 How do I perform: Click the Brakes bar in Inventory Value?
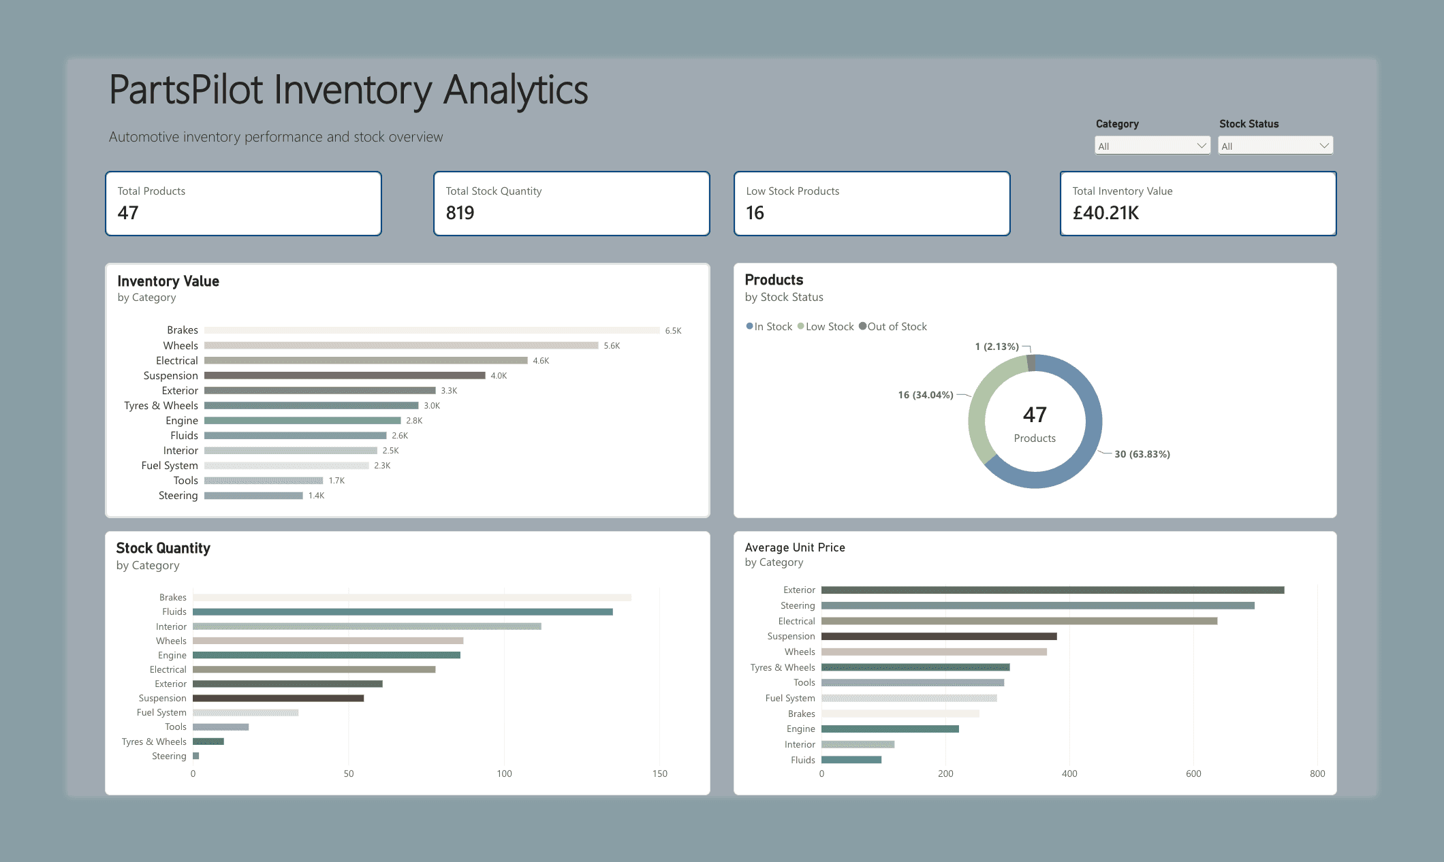432,330
